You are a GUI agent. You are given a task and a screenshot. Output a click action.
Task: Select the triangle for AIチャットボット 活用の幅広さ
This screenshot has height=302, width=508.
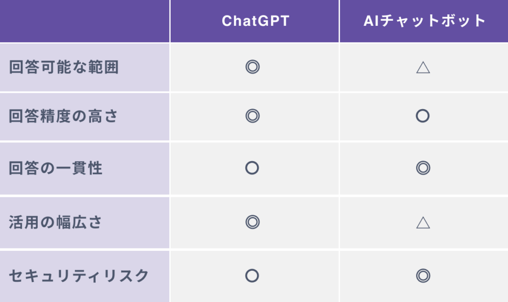(x=423, y=223)
